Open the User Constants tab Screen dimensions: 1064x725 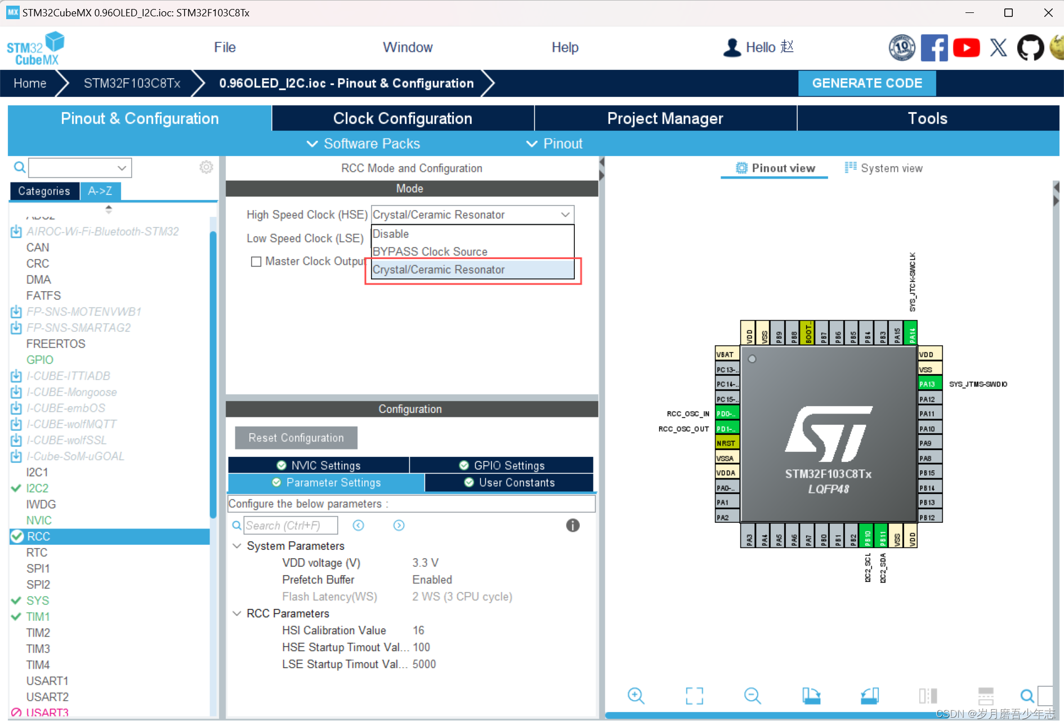509,482
